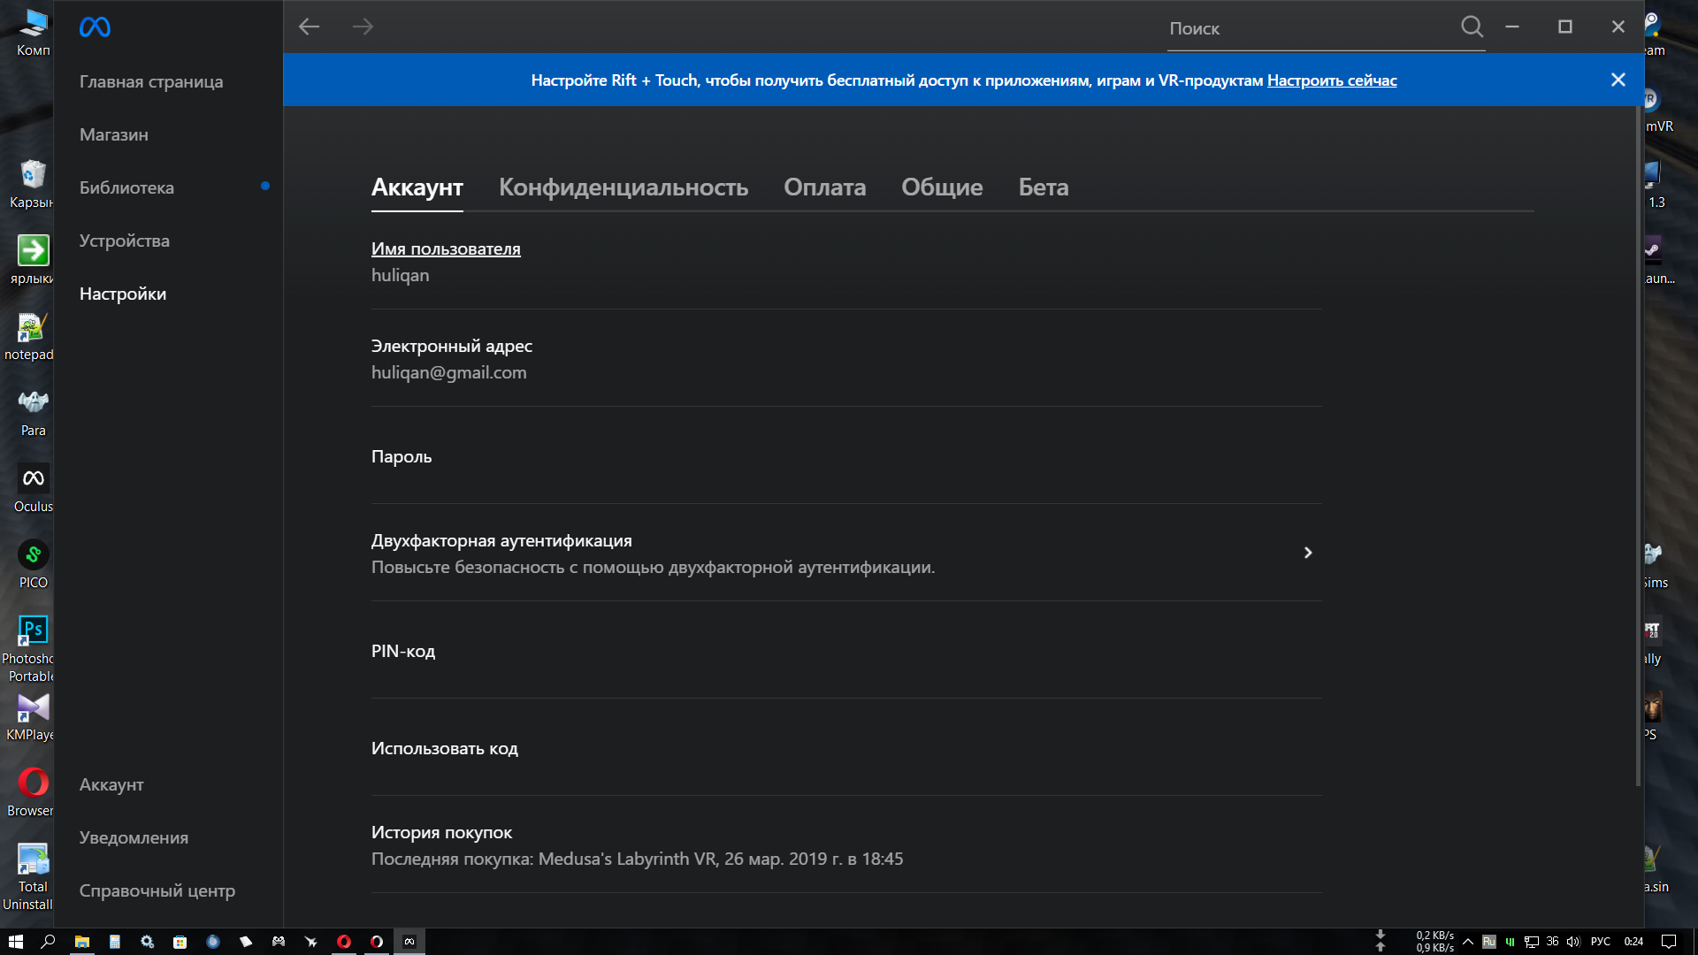Open notepad desktop shortcut
Image resolution: width=1698 pixels, height=955 pixels.
[29, 336]
